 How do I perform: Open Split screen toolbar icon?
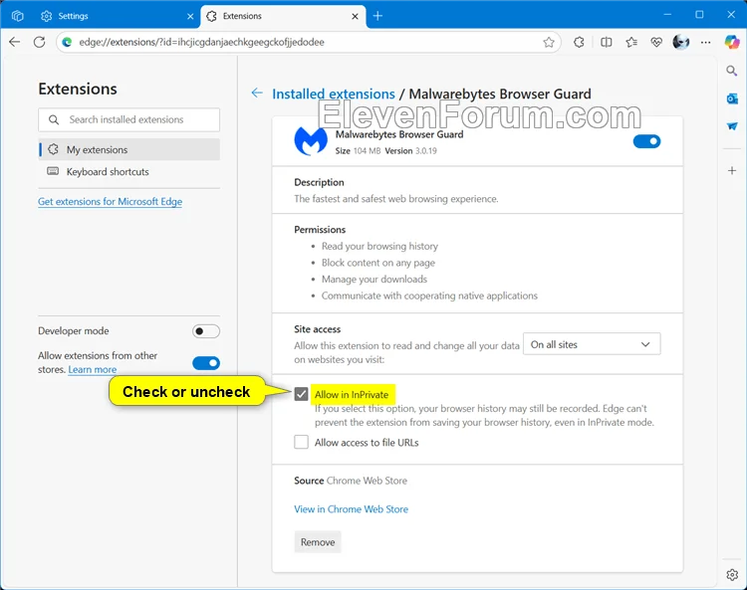pyautogui.click(x=606, y=43)
